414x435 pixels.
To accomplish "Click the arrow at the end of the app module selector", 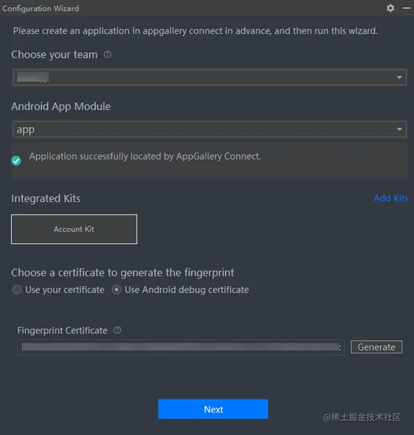I will click(399, 130).
